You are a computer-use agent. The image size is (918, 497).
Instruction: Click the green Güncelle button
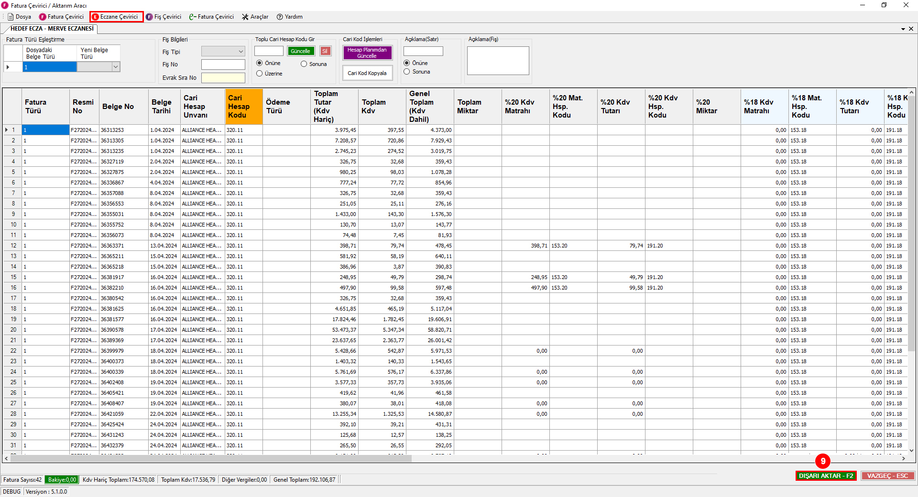(x=301, y=51)
